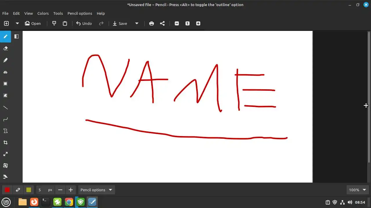
Task: Expand the Save options dropdown arrow
Action: point(137,23)
